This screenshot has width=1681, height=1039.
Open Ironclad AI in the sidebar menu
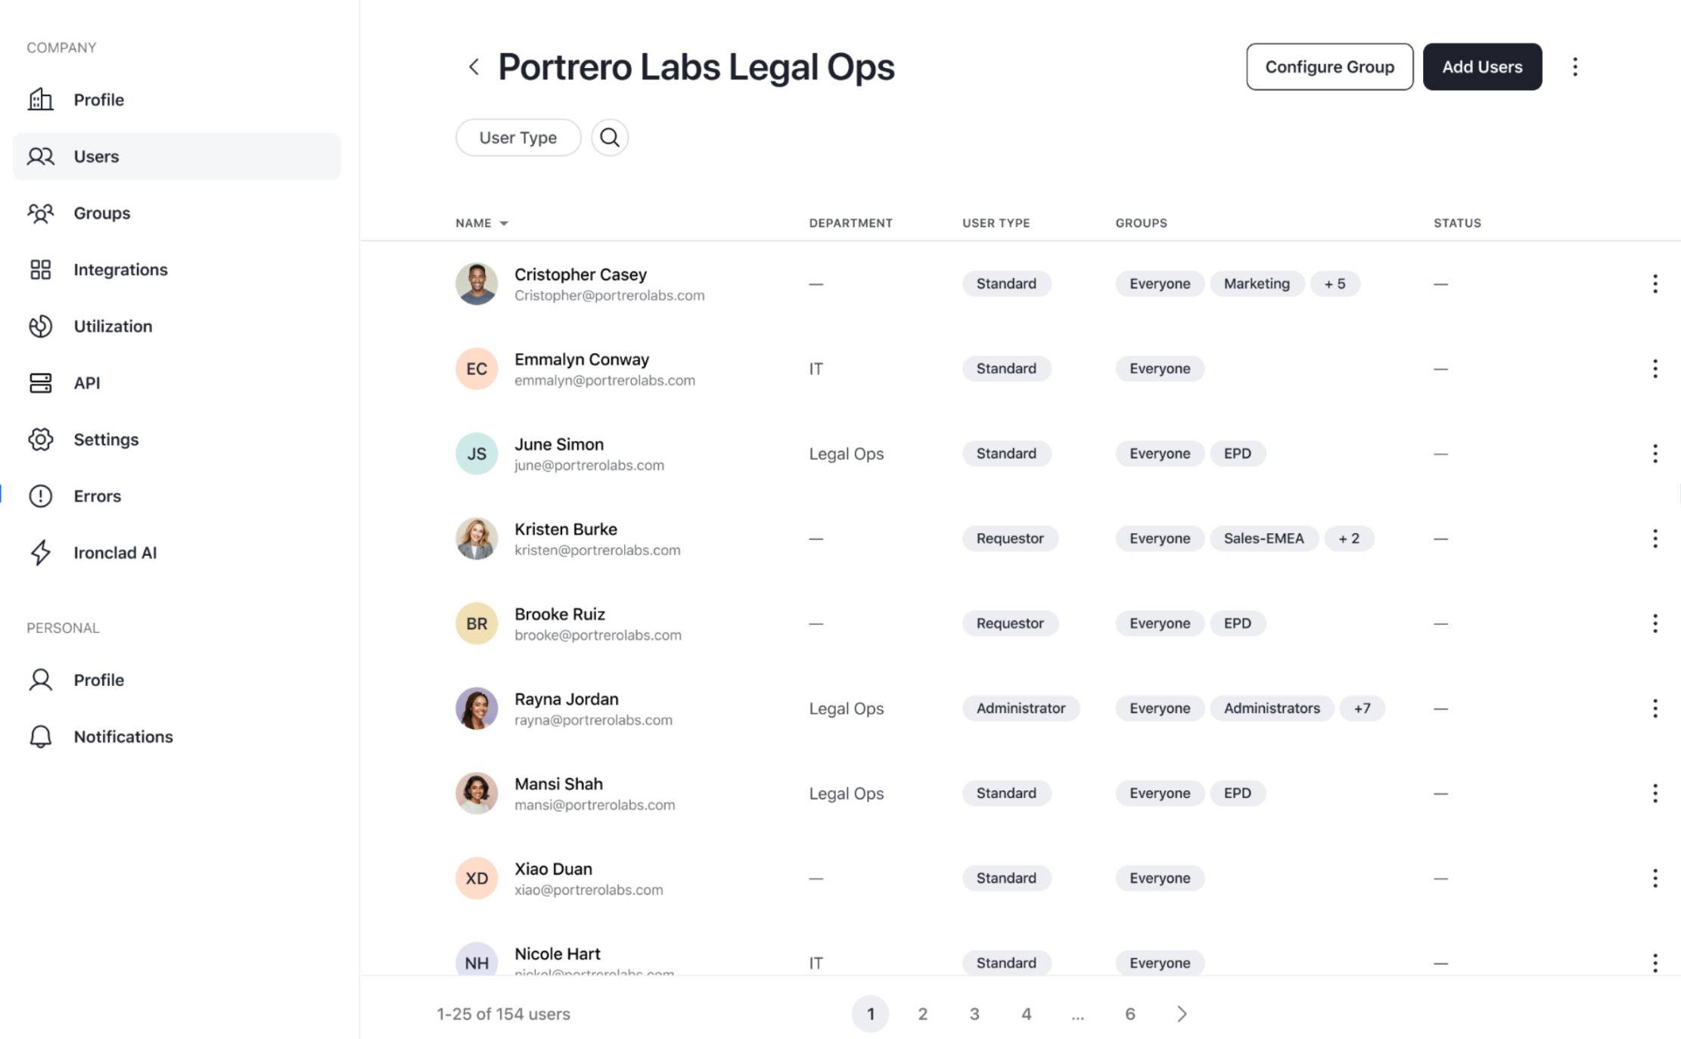pos(177,553)
